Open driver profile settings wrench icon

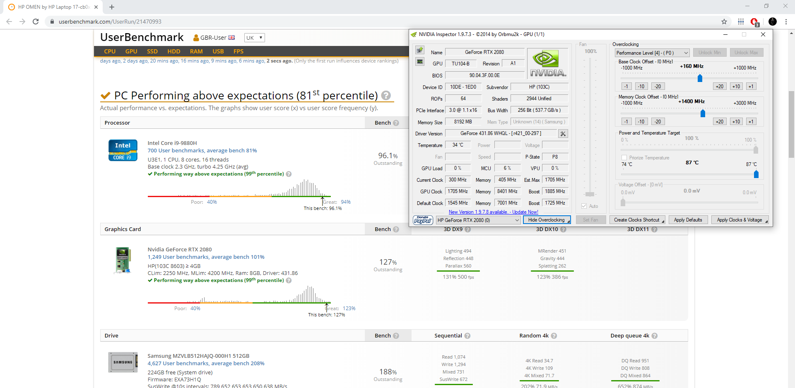click(x=563, y=134)
